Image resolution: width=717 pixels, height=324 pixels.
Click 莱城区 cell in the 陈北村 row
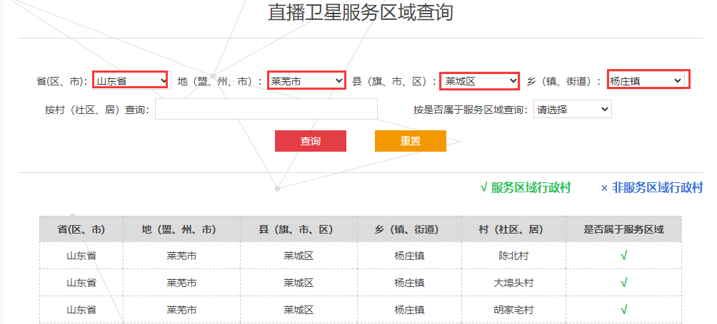pyautogui.click(x=299, y=256)
